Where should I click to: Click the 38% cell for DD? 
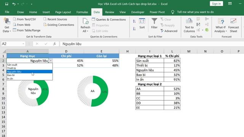point(172,103)
